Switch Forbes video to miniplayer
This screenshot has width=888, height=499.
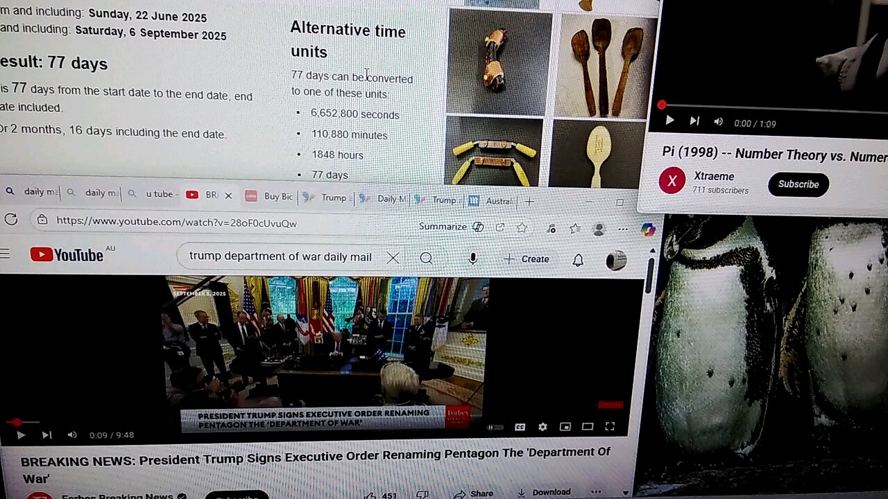click(x=565, y=427)
